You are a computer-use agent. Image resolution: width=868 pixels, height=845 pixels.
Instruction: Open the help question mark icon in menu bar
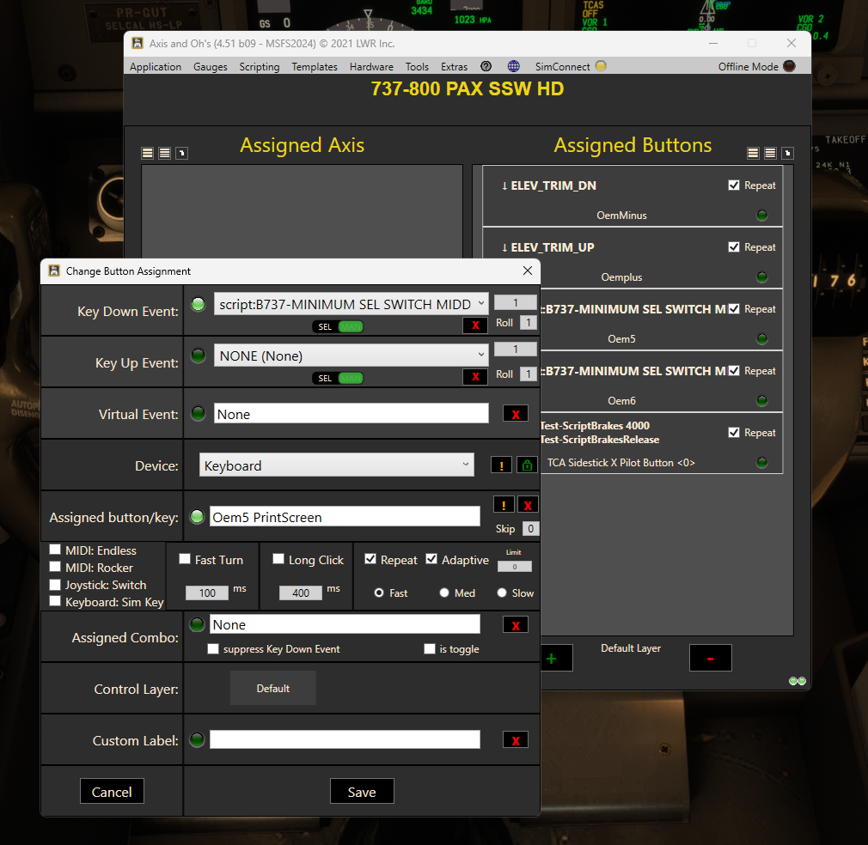[x=486, y=66]
